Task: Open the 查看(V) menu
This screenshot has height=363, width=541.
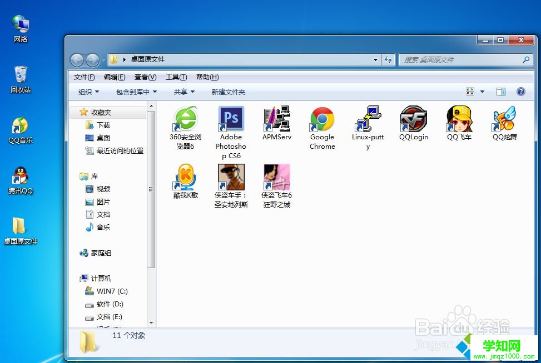Action: coord(145,77)
